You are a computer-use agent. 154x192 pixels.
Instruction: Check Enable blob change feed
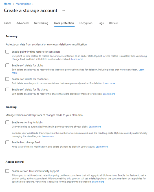(x=7, y=142)
